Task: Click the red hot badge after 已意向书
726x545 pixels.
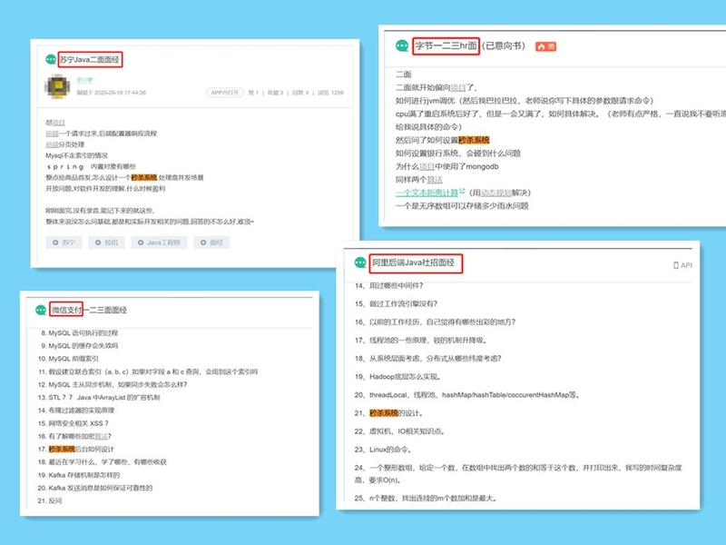Action: (546, 46)
